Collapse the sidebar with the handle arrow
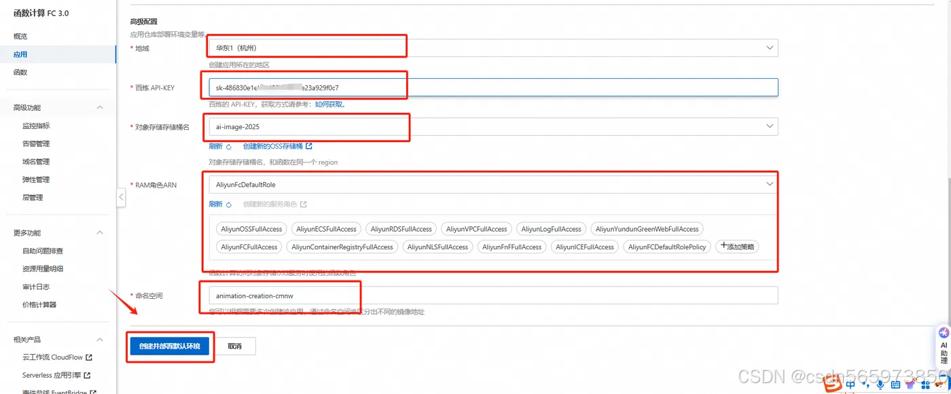This screenshot has height=394, width=951. 121,197
